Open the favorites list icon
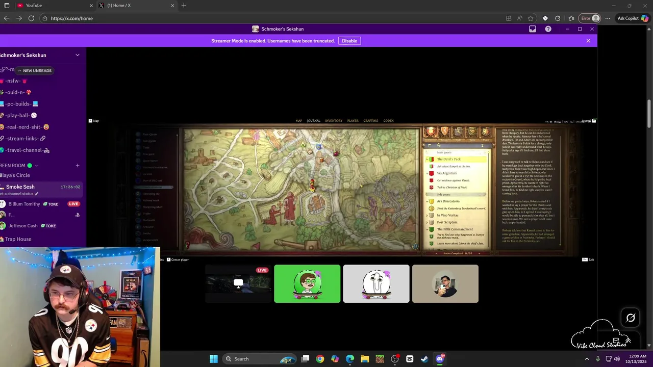Screen dimensions: 653x367 [x=571, y=18]
